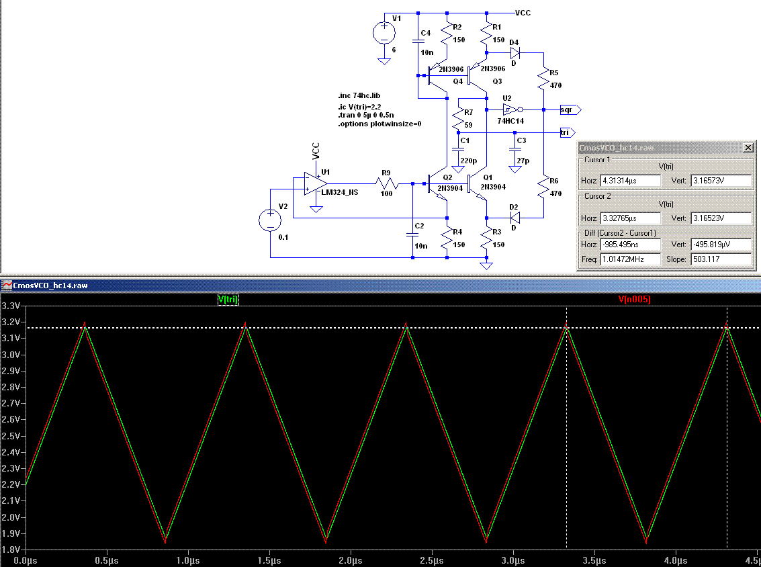Select the V(n005) trace label
The width and height of the screenshot is (761, 567).
point(634,300)
